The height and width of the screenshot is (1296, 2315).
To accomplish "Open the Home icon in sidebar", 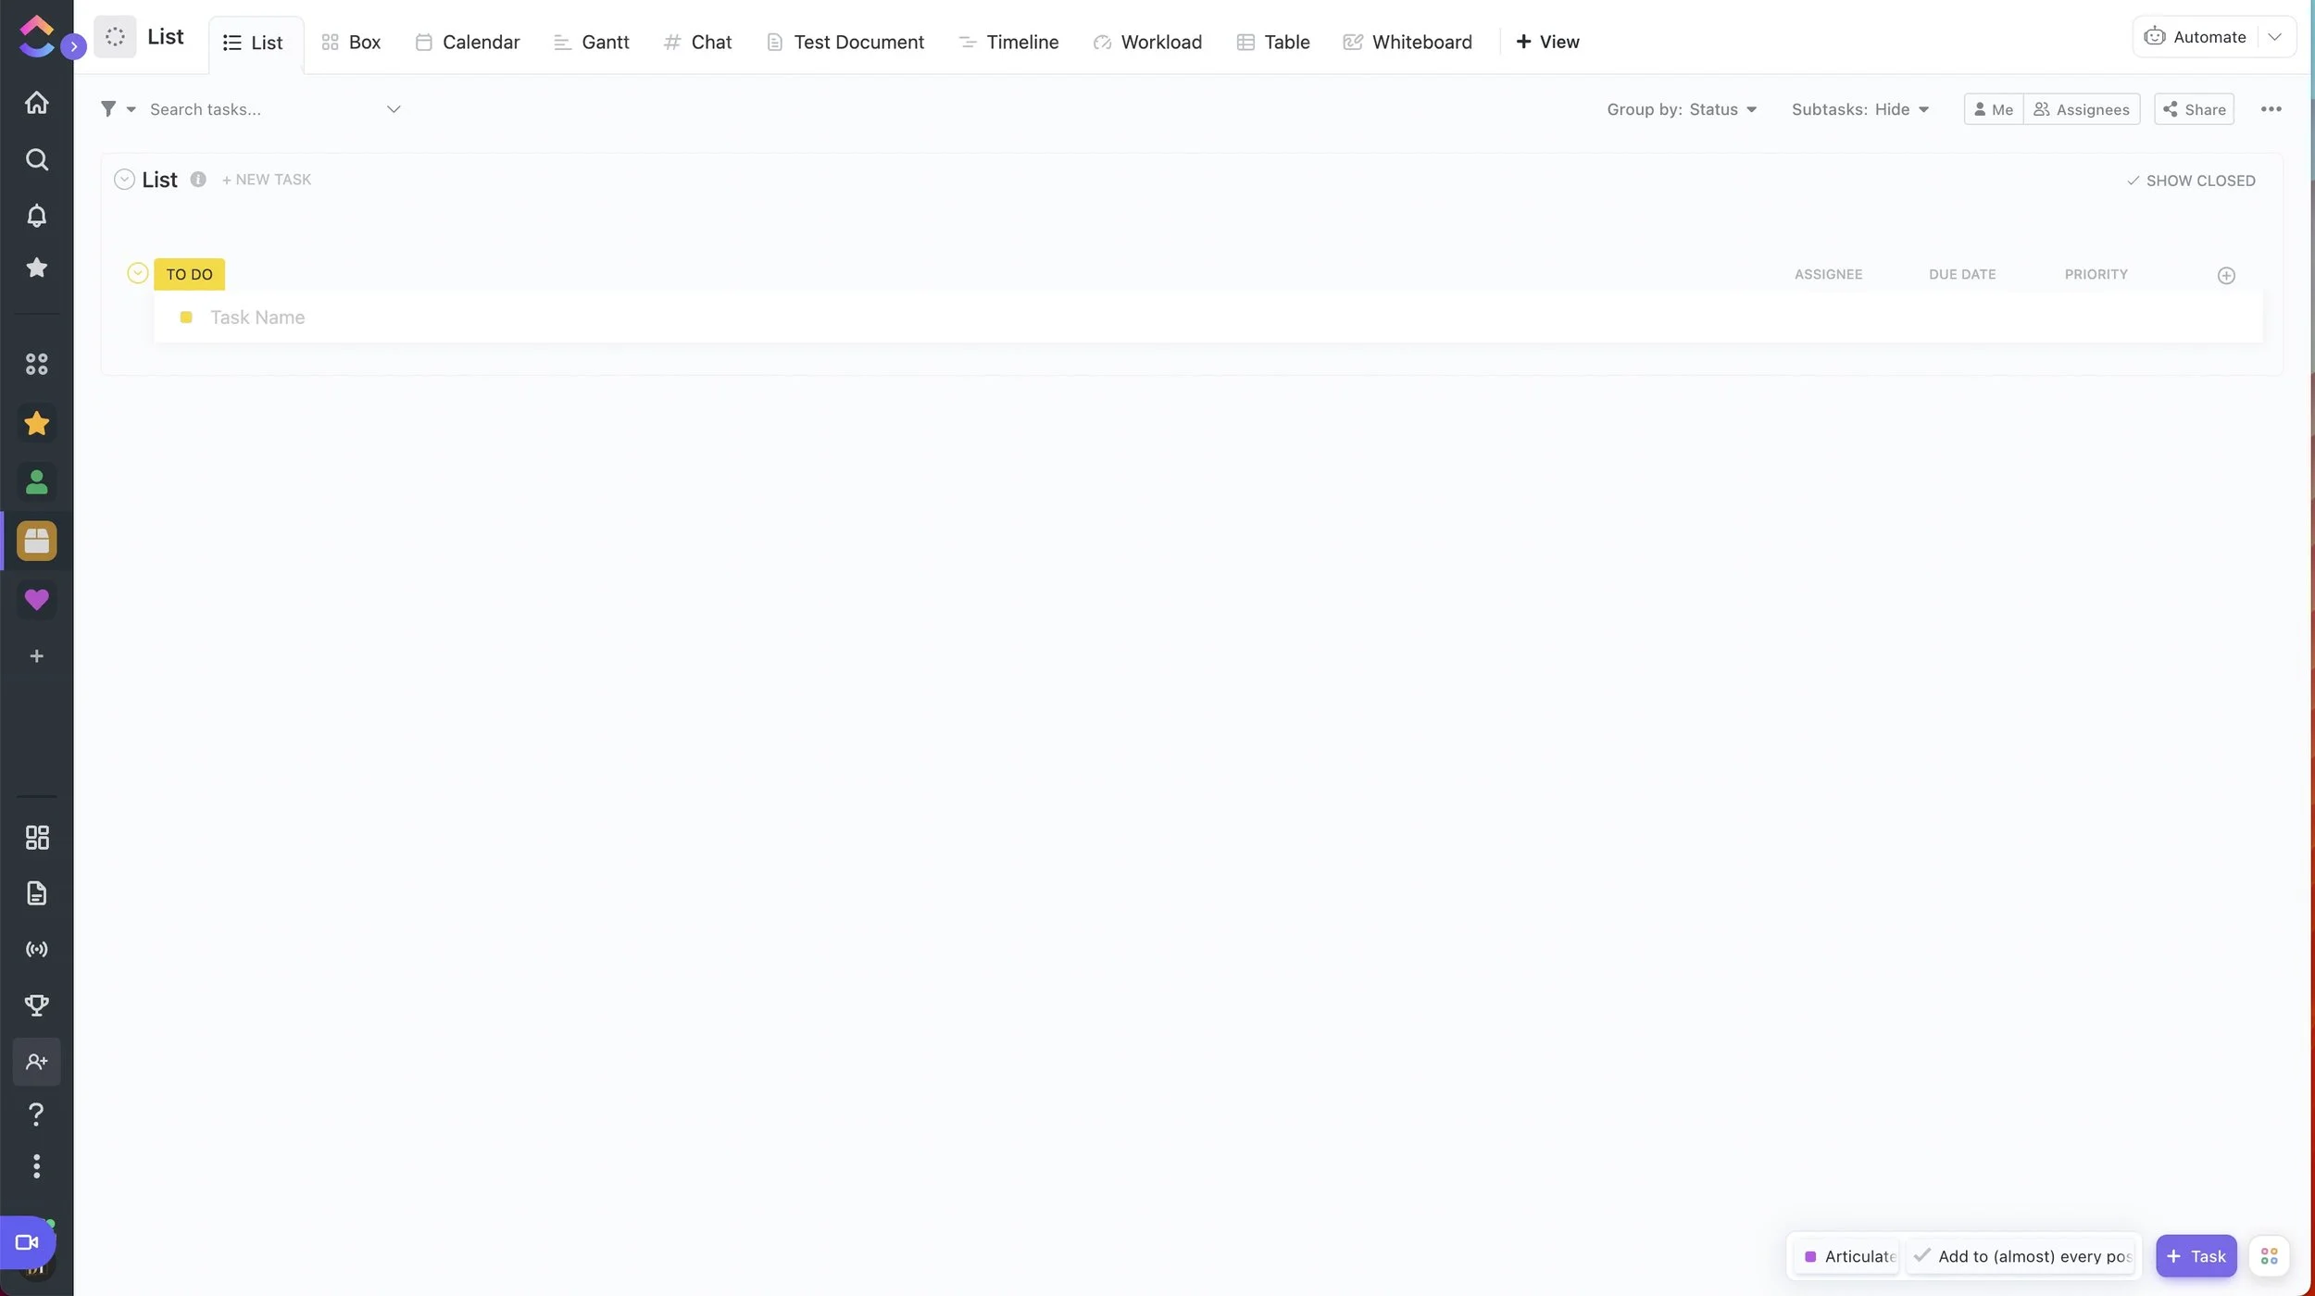I will 36,103.
